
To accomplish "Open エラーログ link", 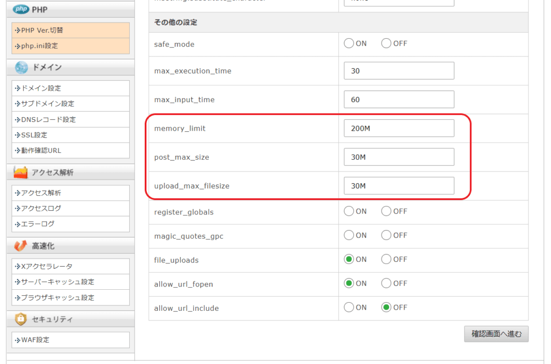I will tap(70, 224).
